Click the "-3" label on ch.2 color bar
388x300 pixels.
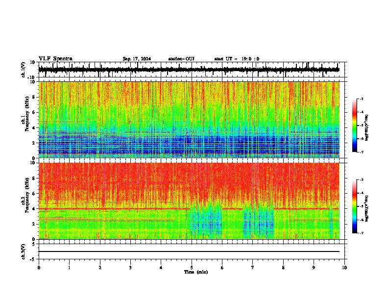point(362,180)
